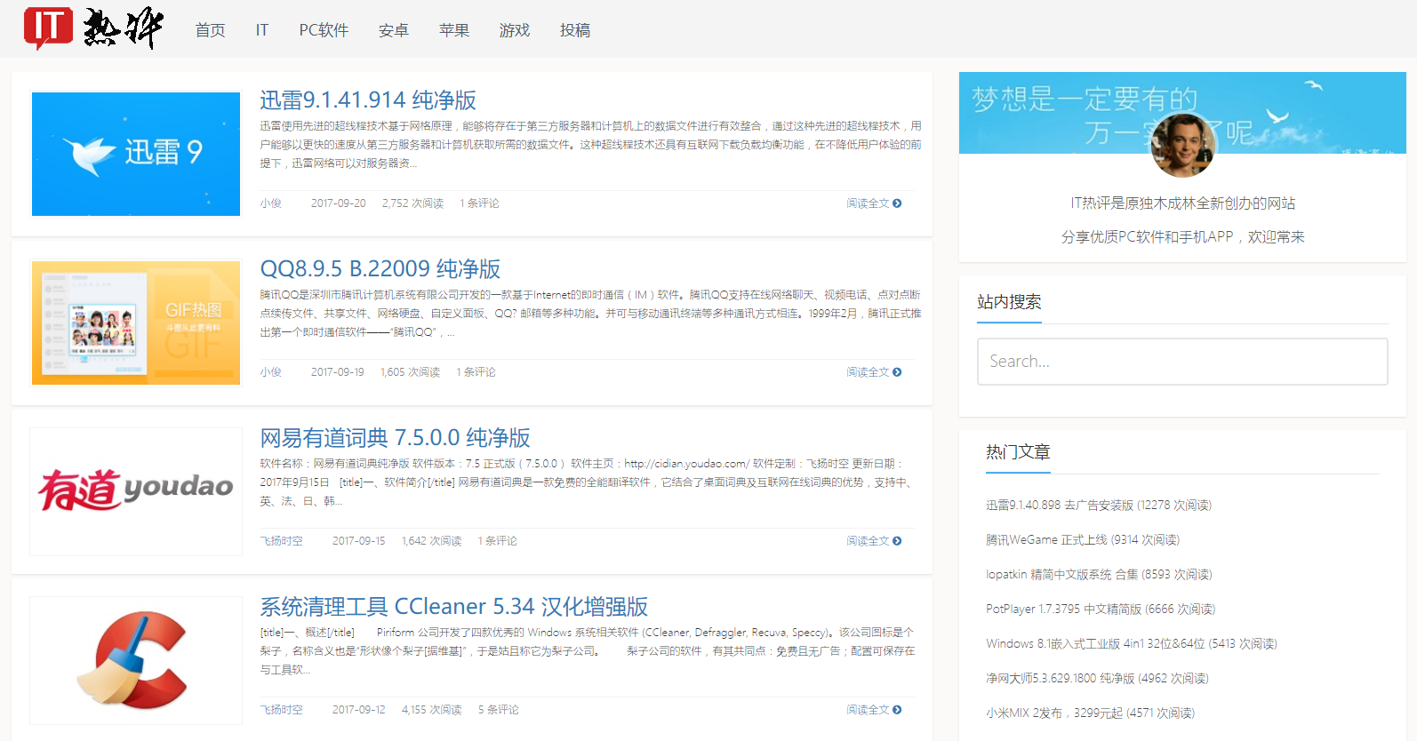Open article QQ8.9.5 B.22009 纯净版
Image resolution: width=1417 pixels, height=741 pixels.
380,268
